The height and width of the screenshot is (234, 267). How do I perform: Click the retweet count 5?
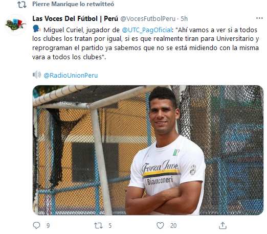[x=110, y=226]
